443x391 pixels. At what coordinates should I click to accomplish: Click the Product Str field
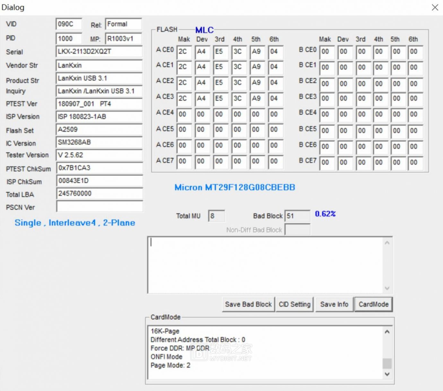tap(99, 78)
